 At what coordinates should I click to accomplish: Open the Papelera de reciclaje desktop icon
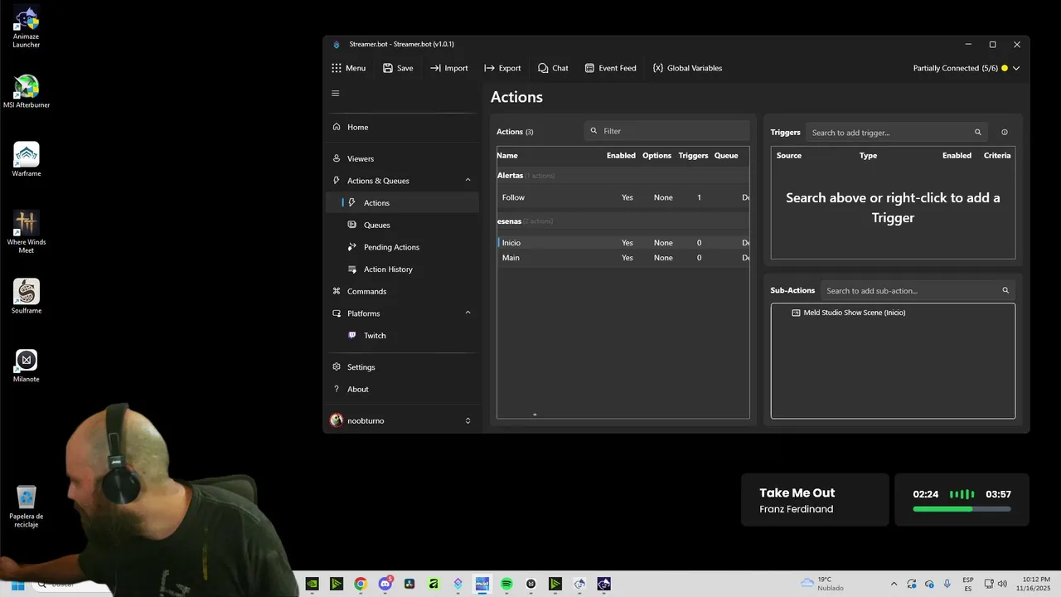[26, 507]
